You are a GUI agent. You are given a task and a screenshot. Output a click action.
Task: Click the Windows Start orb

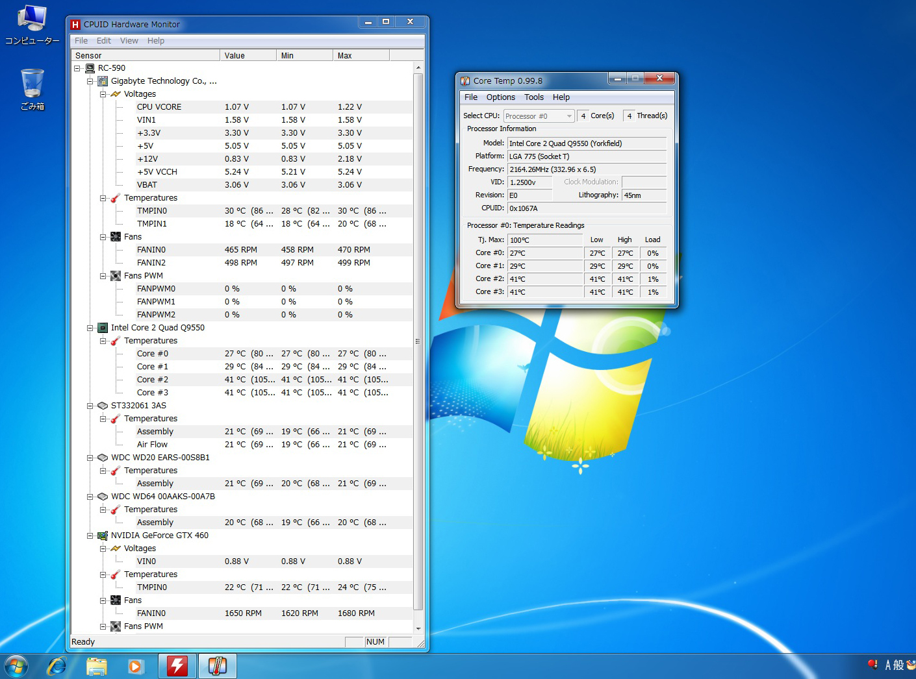point(16,666)
